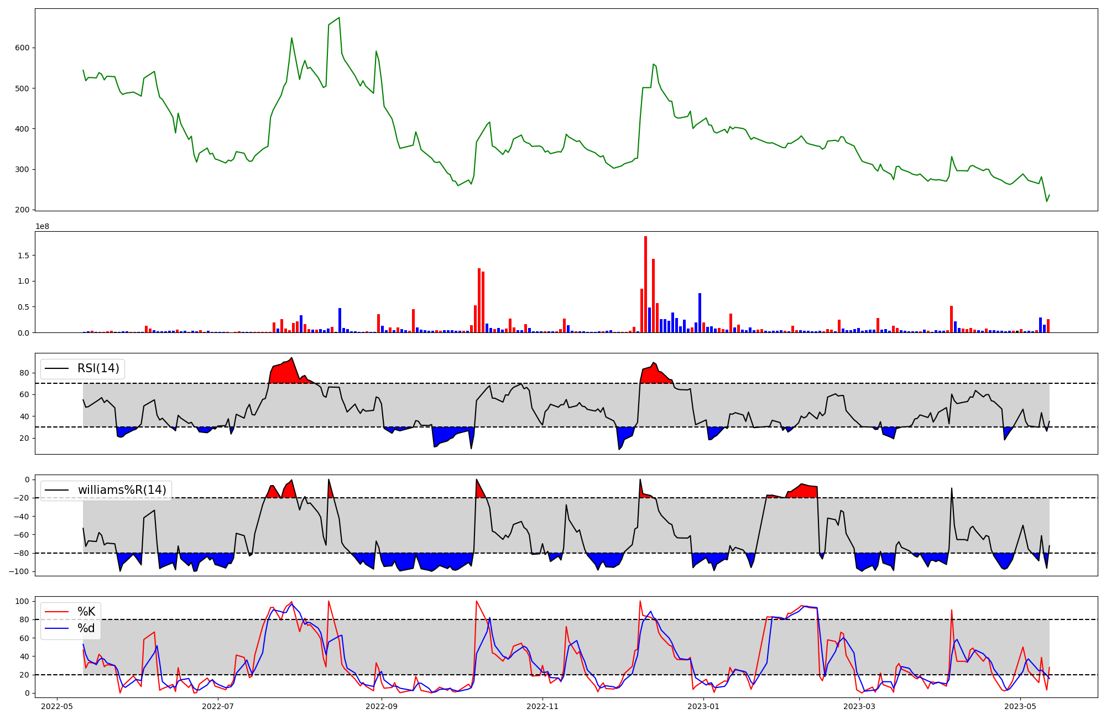Click the 2022-11 x-axis date label
This screenshot has height=719, width=1106.
point(543,706)
